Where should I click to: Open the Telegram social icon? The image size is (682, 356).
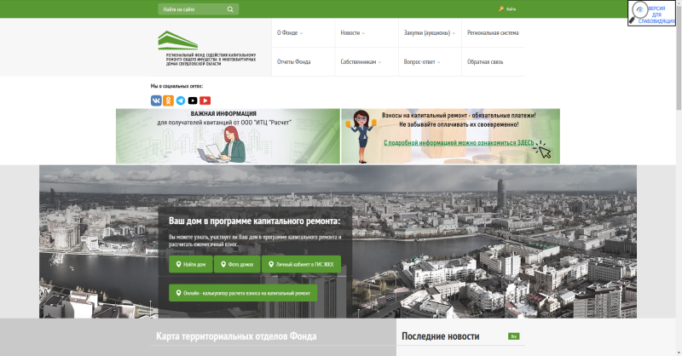click(181, 100)
